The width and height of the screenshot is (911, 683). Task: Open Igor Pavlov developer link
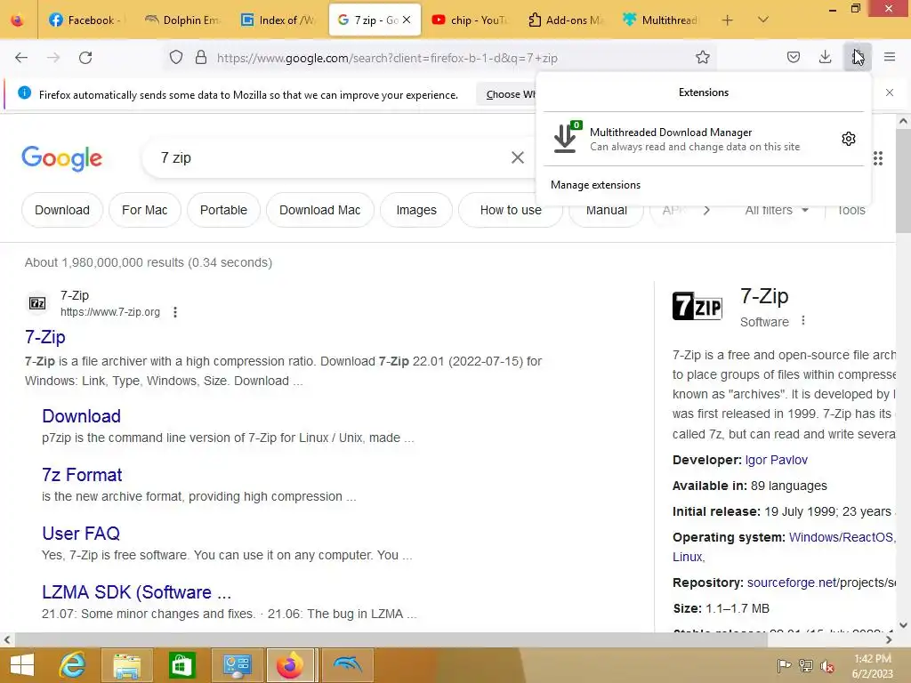[x=776, y=460]
